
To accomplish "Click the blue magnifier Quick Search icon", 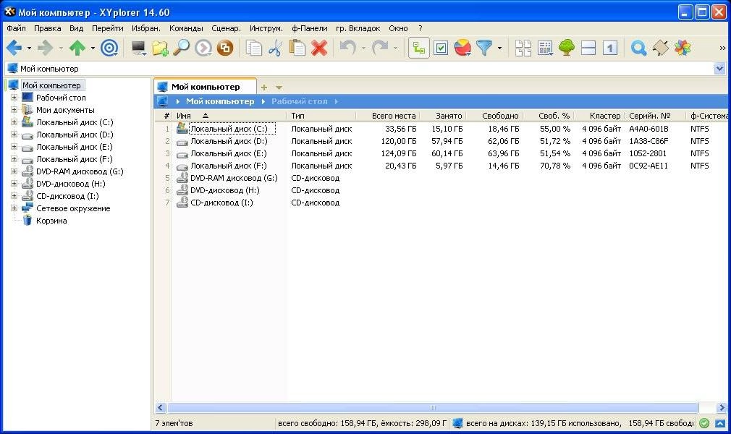I will (638, 48).
